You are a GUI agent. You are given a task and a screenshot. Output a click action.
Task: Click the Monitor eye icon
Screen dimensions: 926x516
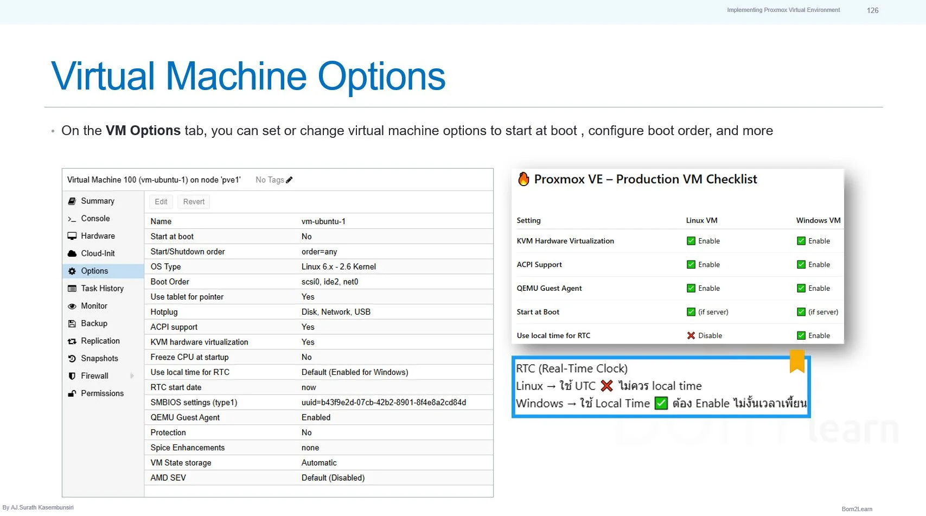click(72, 306)
